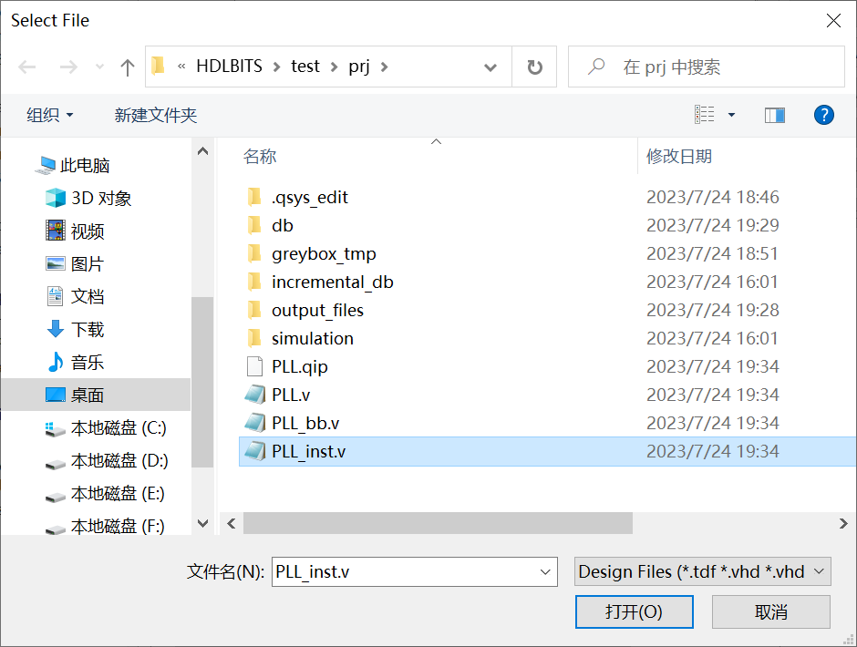The height and width of the screenshot is (647, 857).
Task: Expand the 文件名 combo box dropdown
Action: tap(545, 571)
